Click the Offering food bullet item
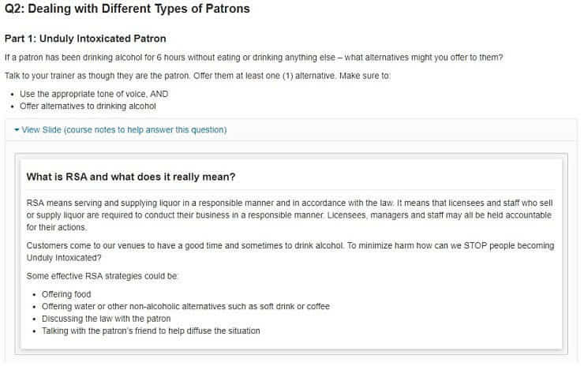 66,294
